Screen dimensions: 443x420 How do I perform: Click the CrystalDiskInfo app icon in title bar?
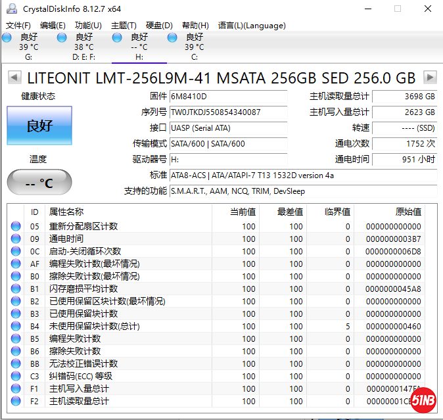(x=12, y=9)
